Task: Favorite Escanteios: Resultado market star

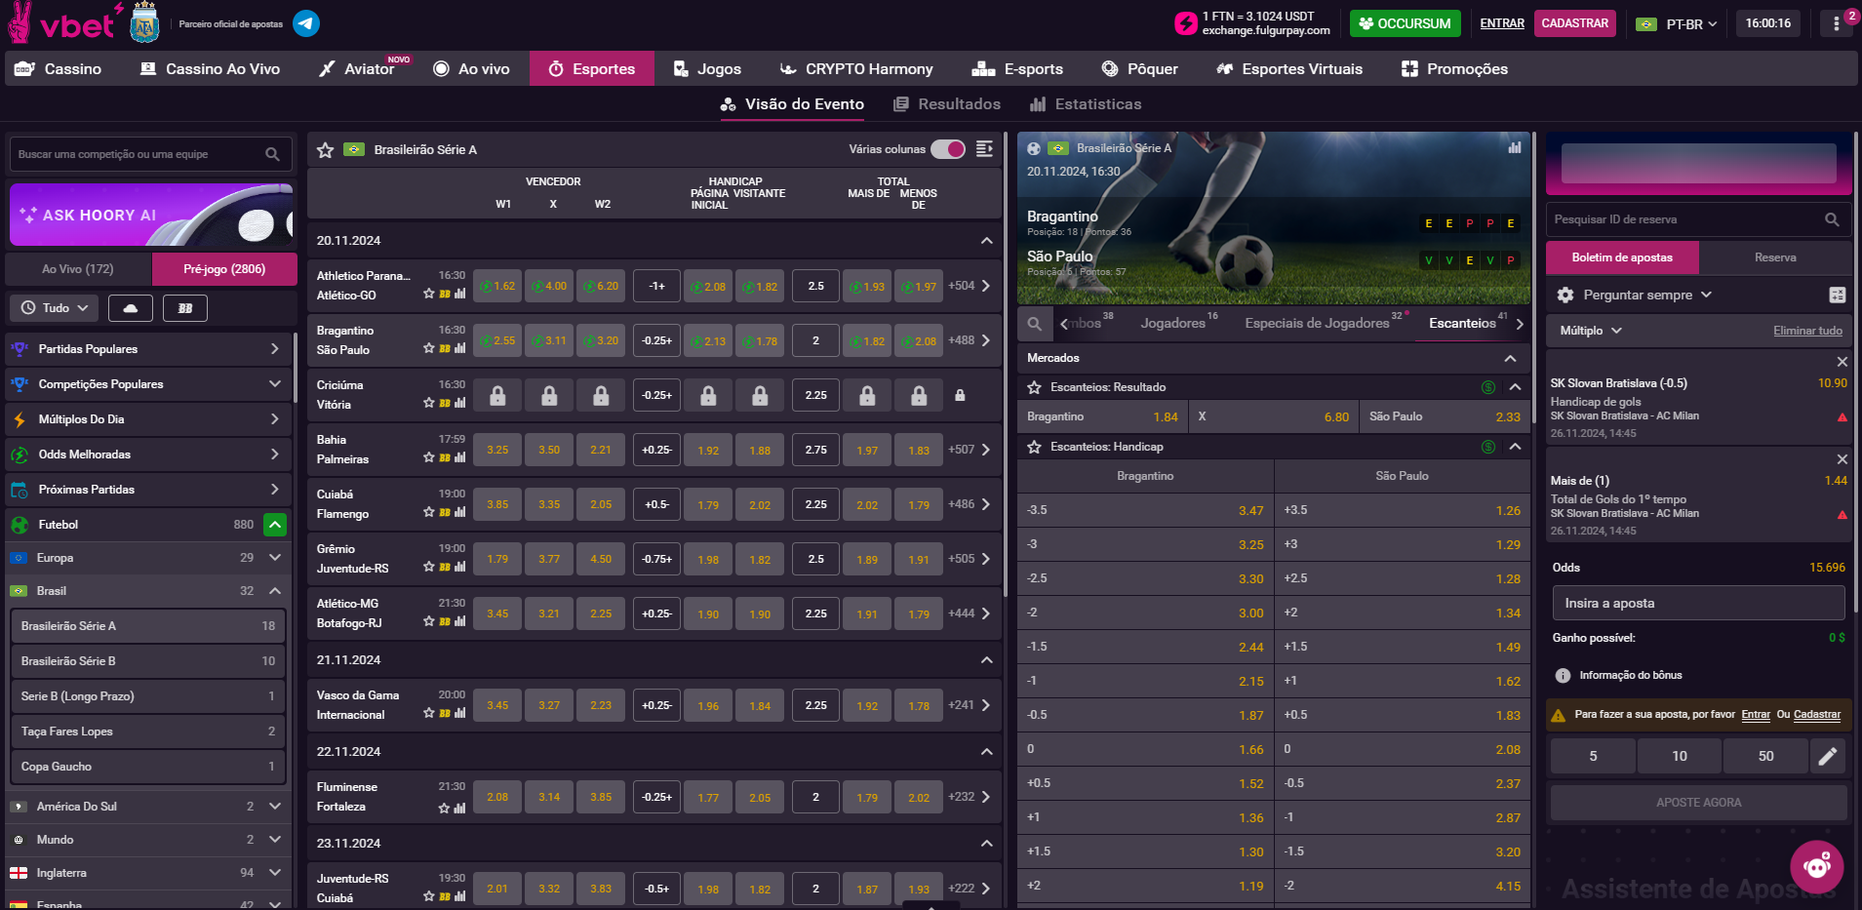Action: (1034, 387)
